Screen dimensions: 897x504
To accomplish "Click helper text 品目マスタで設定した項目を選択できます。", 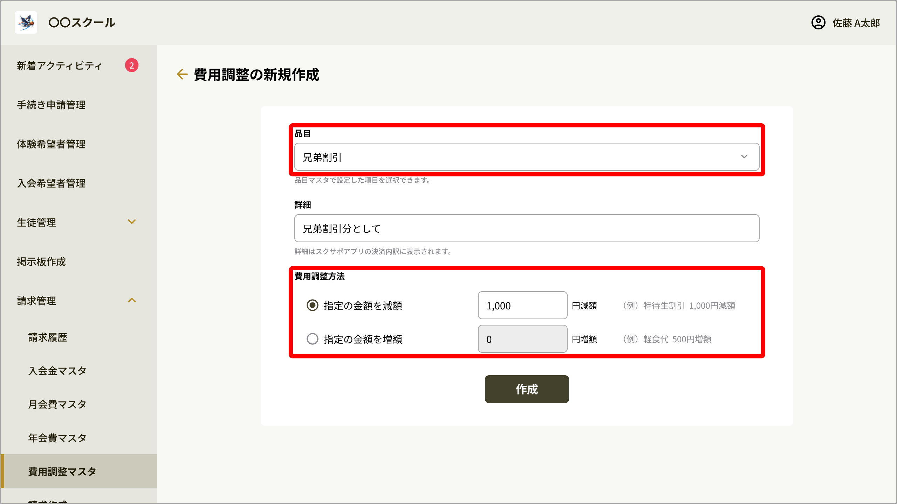I will point(363,180).
